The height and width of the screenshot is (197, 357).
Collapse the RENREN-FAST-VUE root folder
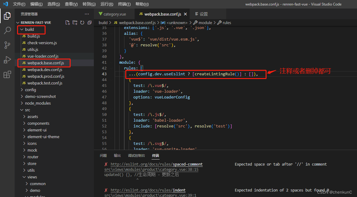(x=54, y=23)
